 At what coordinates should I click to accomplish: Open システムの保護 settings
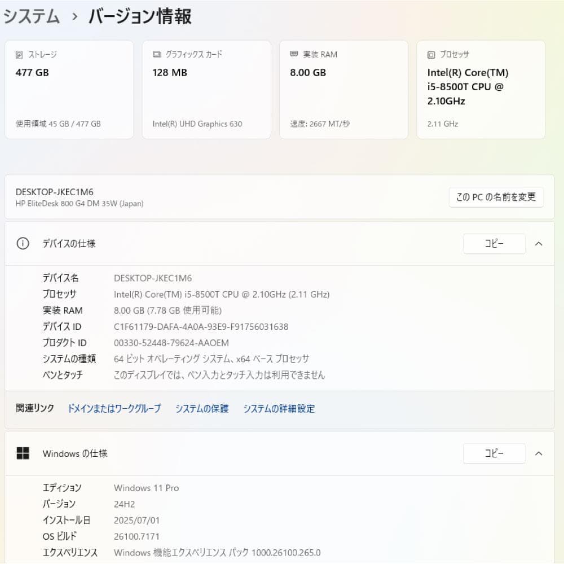click(x=202, y=408)
